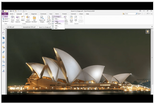
Task: Open file from quick access toolbar
Action: [x=6, y=11]
